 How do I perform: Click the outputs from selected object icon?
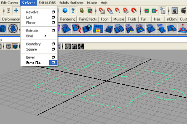(x=155, y=11)
